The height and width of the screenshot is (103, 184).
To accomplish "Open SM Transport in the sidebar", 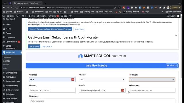I will click(11, 98).
